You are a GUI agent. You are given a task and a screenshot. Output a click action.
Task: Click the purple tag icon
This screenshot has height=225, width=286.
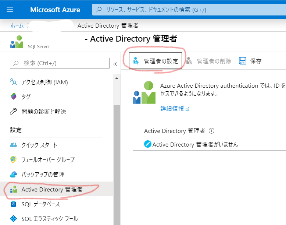14,96
